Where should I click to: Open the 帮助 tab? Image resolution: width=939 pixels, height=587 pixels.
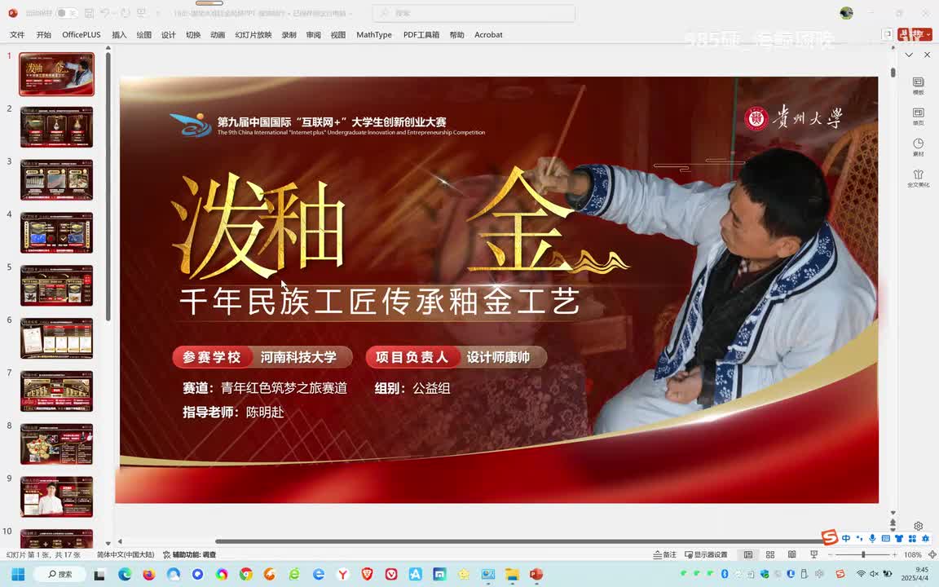point(457,35)
